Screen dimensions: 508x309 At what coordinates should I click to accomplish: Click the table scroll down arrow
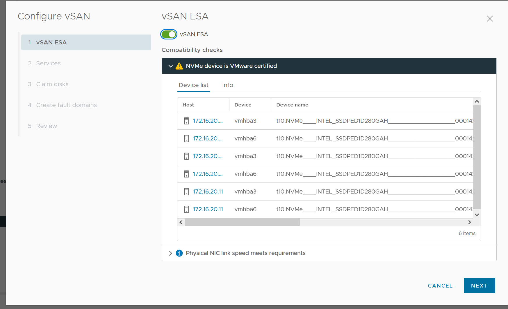tap(477, 215)
